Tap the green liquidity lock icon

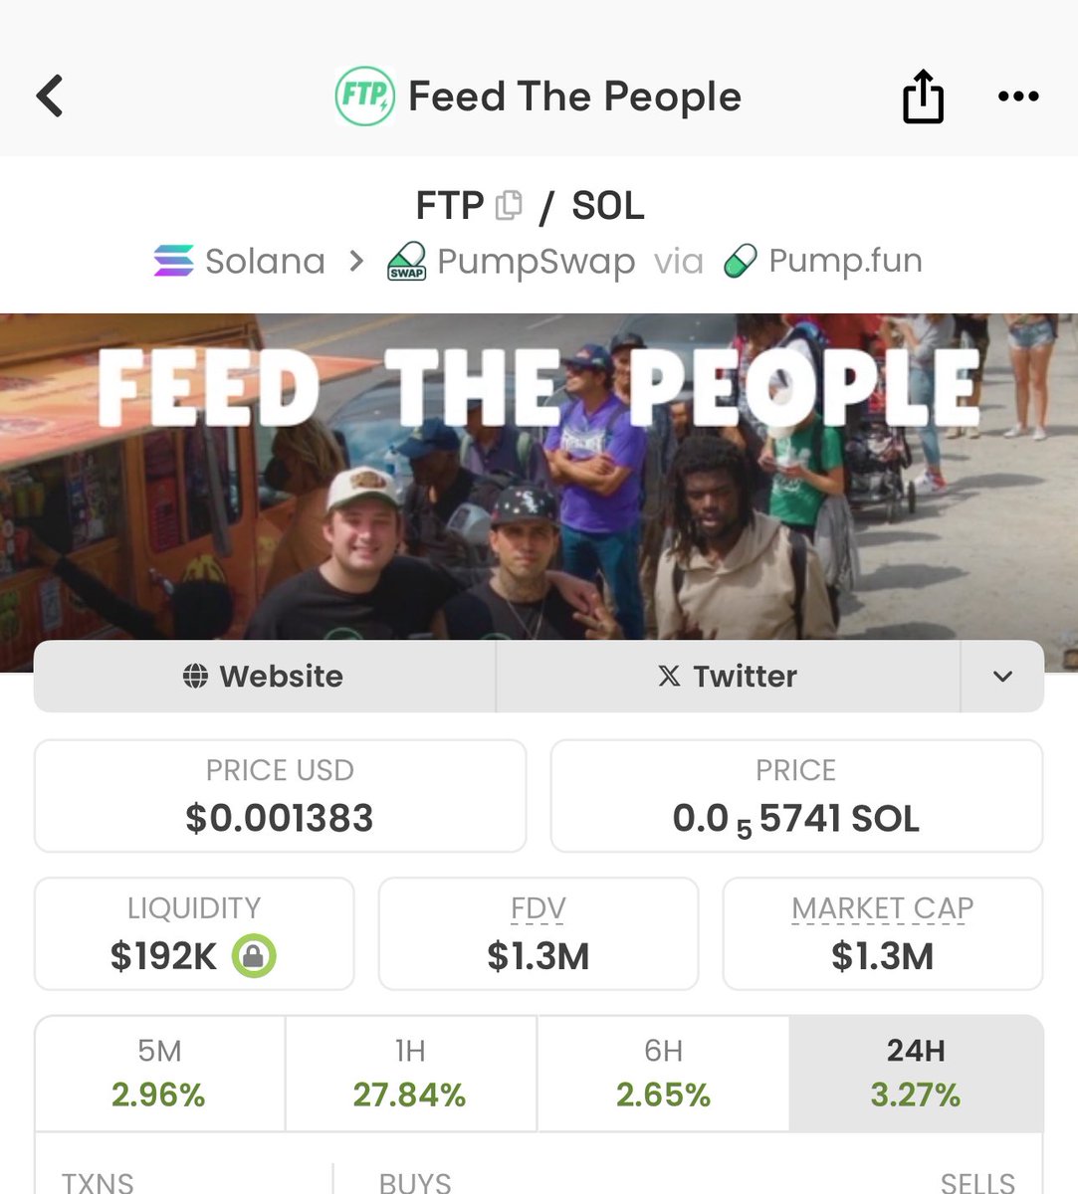[x=254, y=956]
